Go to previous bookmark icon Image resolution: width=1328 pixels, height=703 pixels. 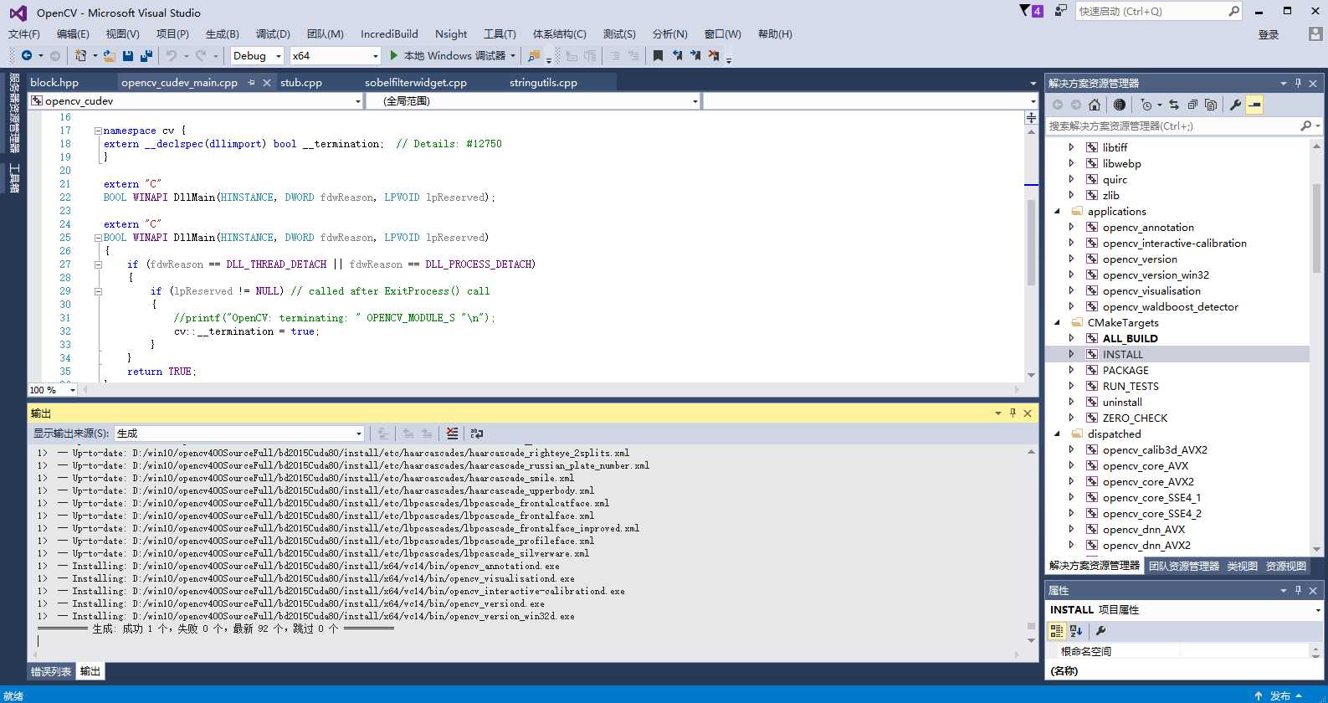point(676,55)
